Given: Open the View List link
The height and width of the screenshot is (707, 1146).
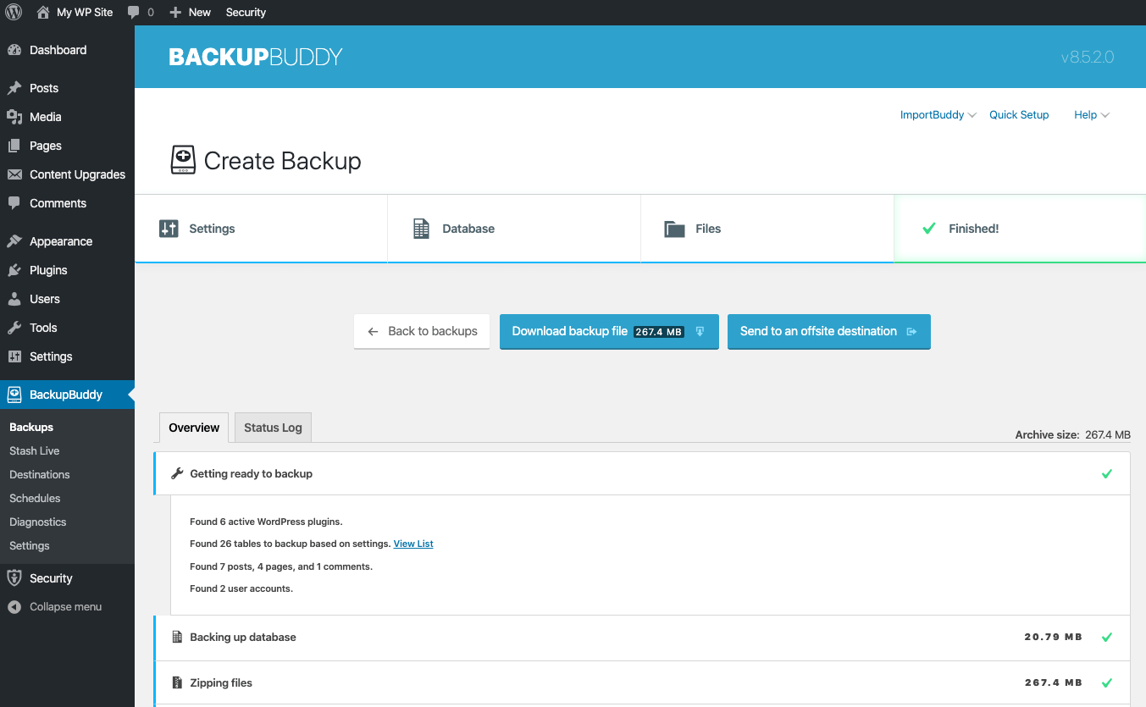Looking at the screenshot, I should click(413, 544).
